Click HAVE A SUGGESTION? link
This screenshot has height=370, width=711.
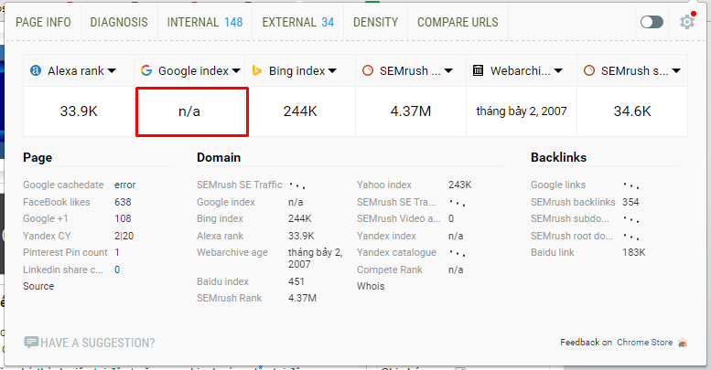coord(98,343)
